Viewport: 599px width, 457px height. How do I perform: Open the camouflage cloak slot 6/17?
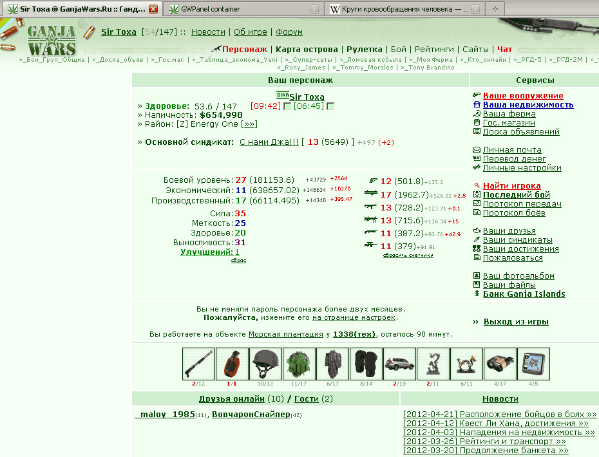click(333, 364)
